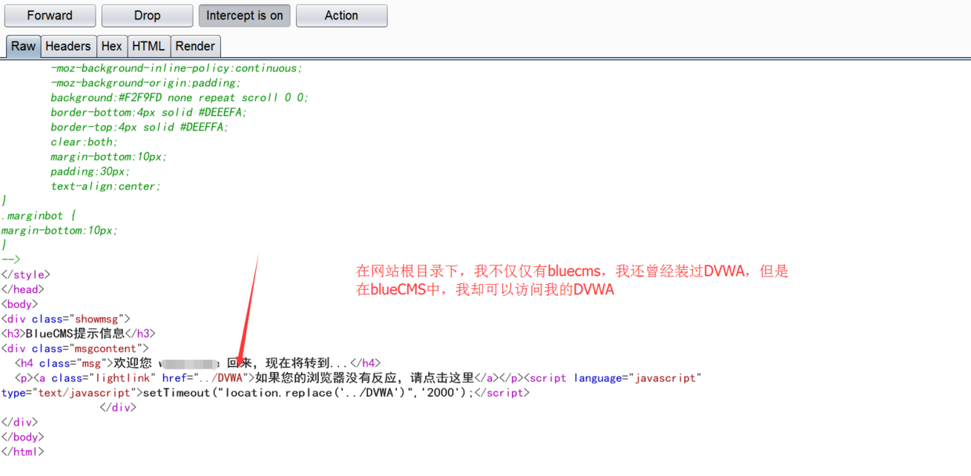This screenshot has width=971, height=476.
Task: Click the closing </style> tag
Action: pyautogui.click(x=26, y=275)
